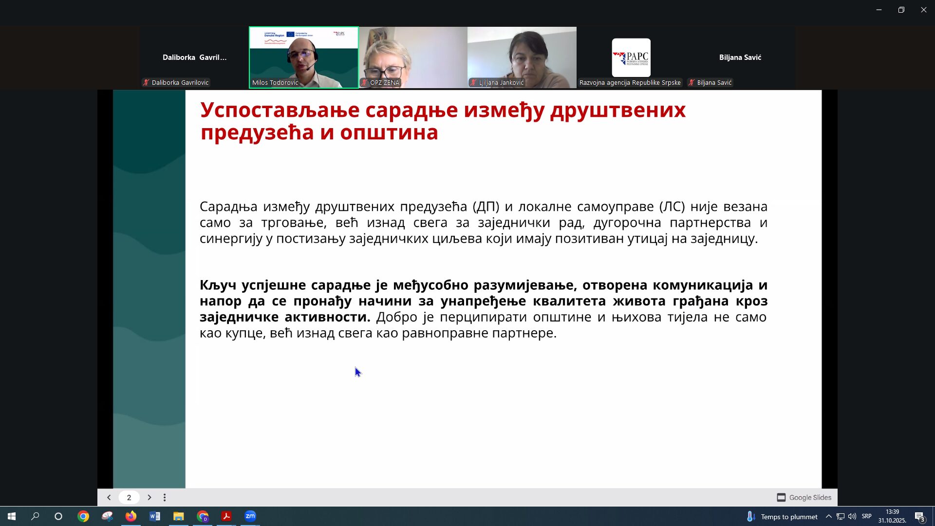Select Milos Todorovic's video thumbnail
Image resolution: width=935 pixels, height=526 pixels.
(304, 57)
